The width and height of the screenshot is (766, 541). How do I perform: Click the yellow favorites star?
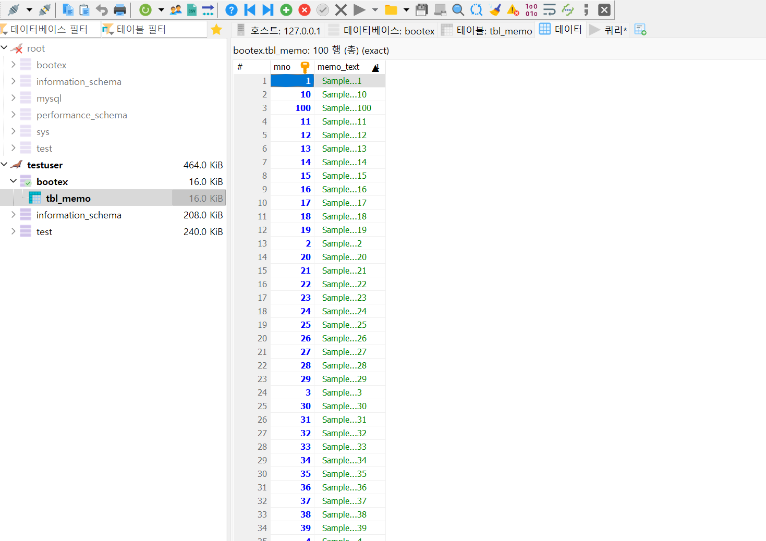pyautogui.click(x=216, y=30)
